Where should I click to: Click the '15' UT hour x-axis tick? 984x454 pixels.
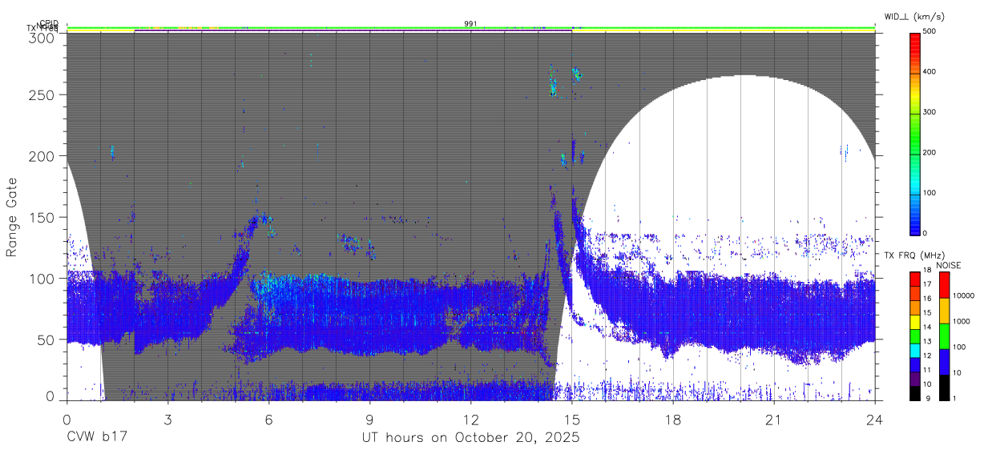tap(572, 420)
